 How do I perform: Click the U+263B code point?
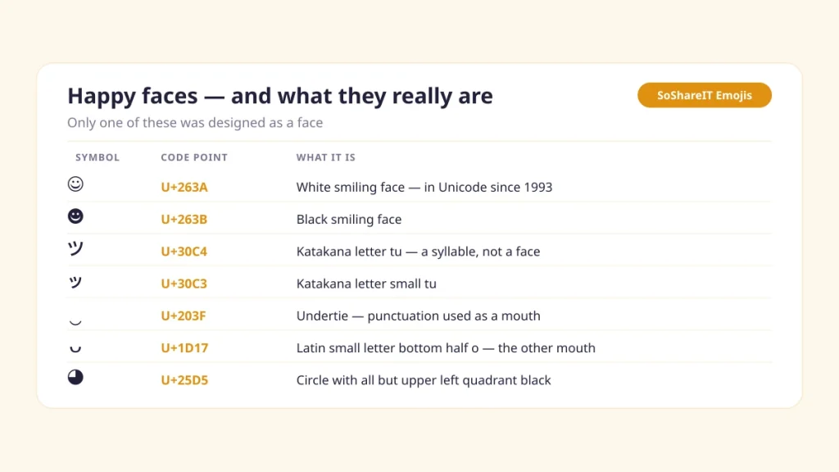(184, 220)
